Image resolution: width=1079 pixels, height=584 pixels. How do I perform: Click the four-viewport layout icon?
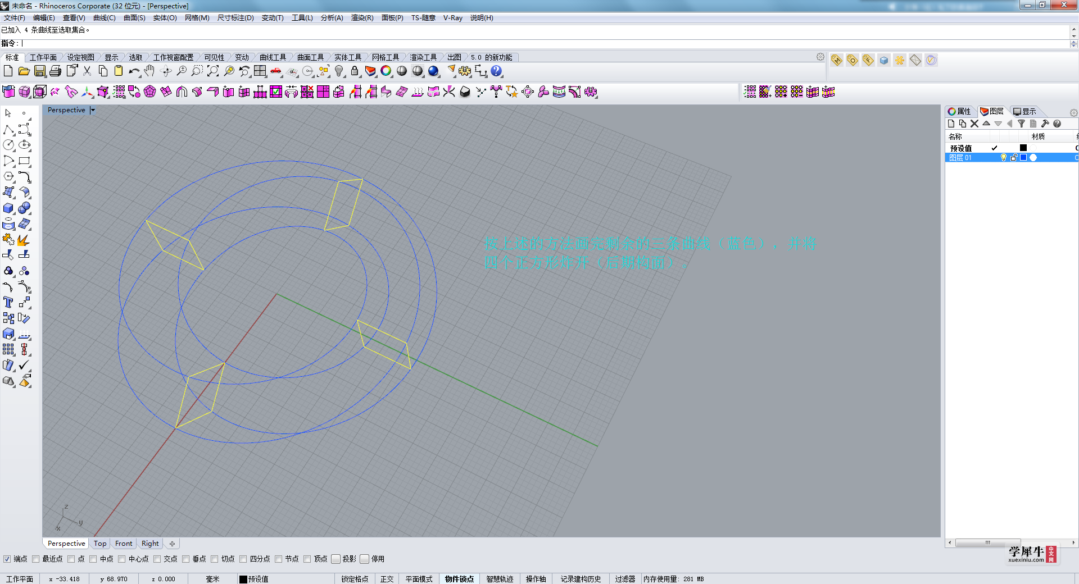(x=260, y=71)
